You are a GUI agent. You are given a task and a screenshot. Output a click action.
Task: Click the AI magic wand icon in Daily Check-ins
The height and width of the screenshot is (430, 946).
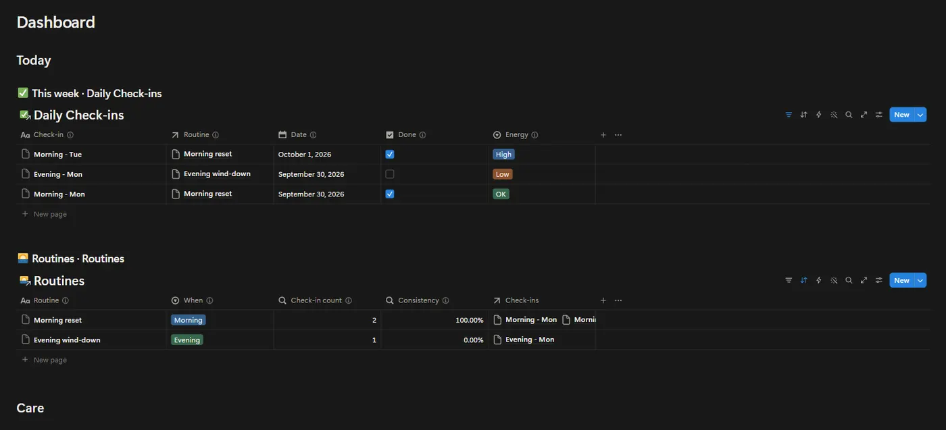[834, 115]
